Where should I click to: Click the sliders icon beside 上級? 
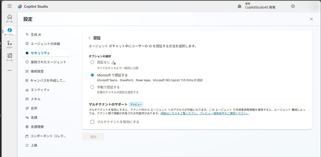pyautogui.click(x=27, y=145)
